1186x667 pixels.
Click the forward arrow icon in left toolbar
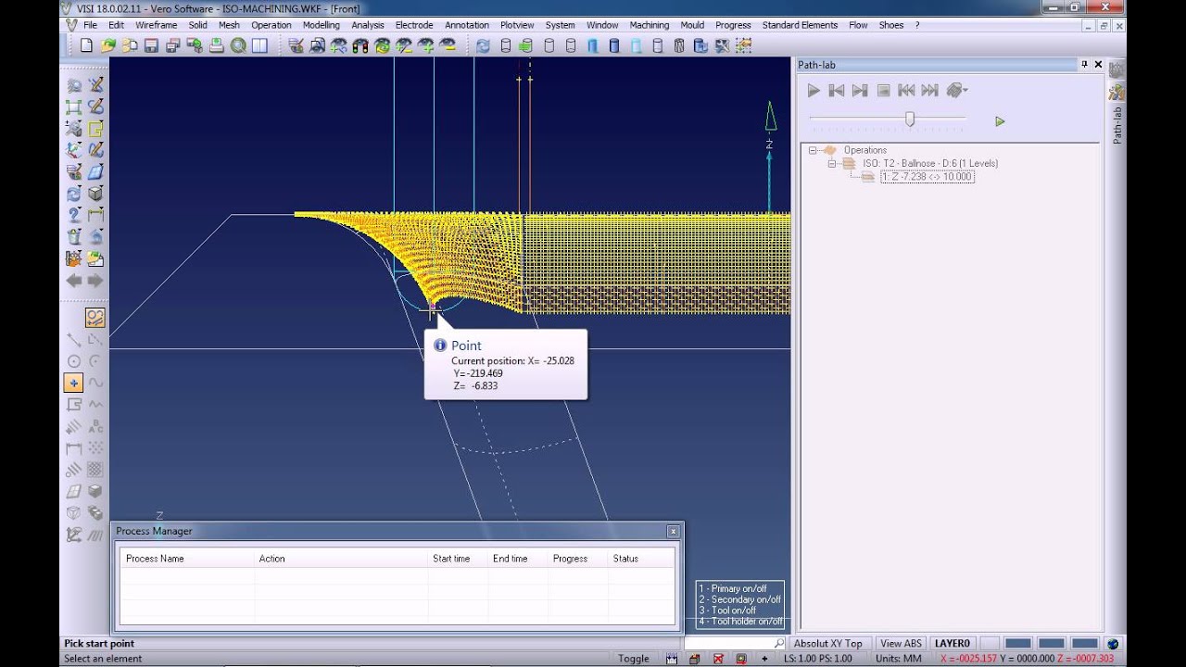[x=95, y=280]
